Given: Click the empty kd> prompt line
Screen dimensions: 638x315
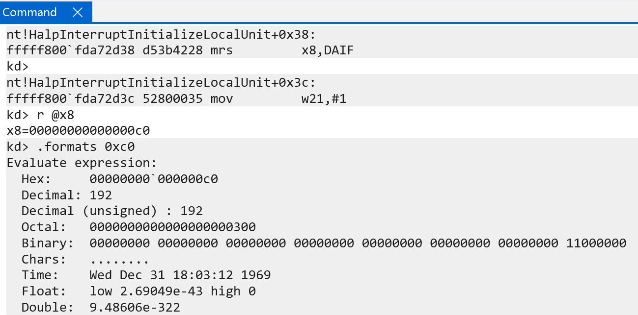Looking at the screenshot, I should click(x=18, y=66).
